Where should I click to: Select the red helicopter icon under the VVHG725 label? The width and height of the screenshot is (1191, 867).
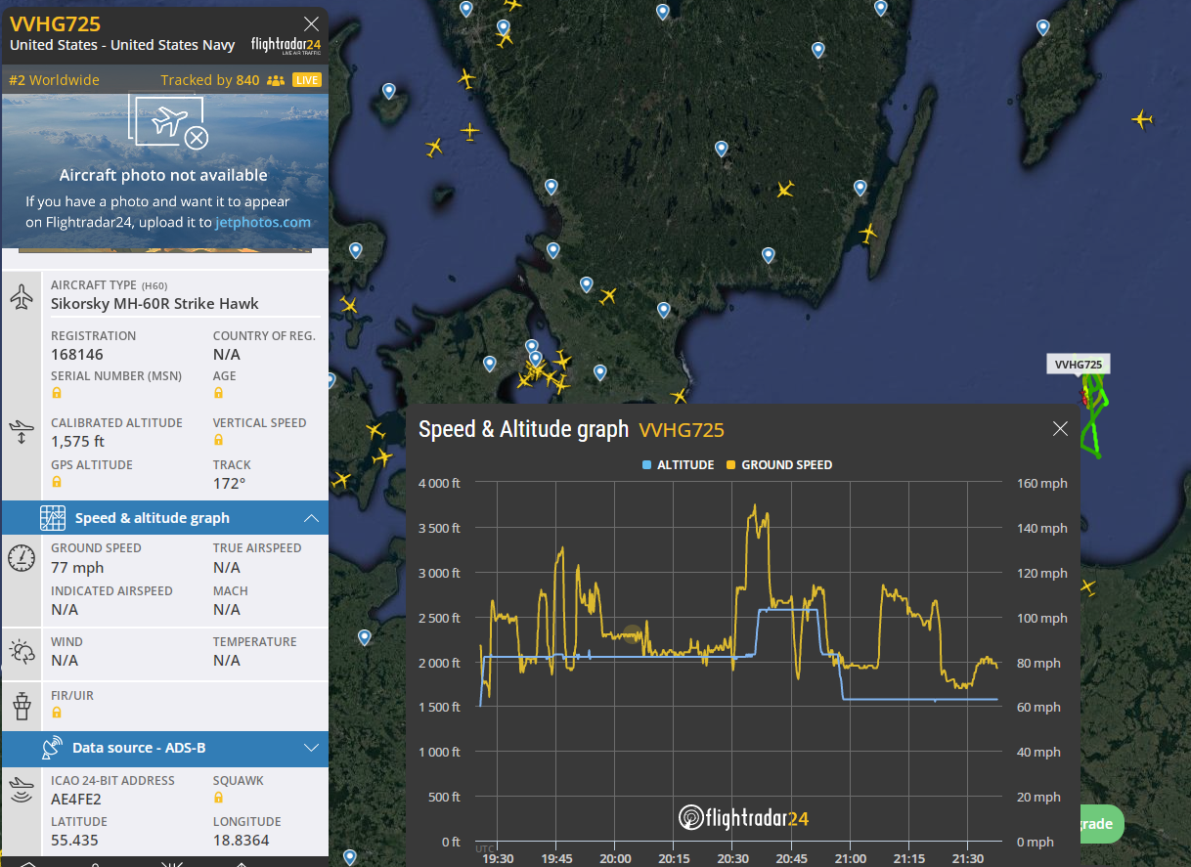click(x=1083, y=396)
